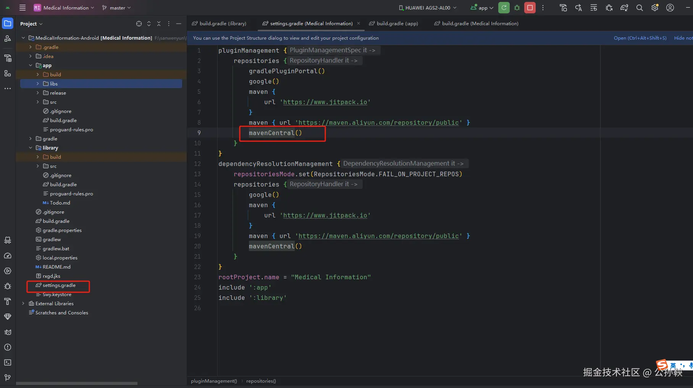Open IDE settings gear

(x=655, y=8)
